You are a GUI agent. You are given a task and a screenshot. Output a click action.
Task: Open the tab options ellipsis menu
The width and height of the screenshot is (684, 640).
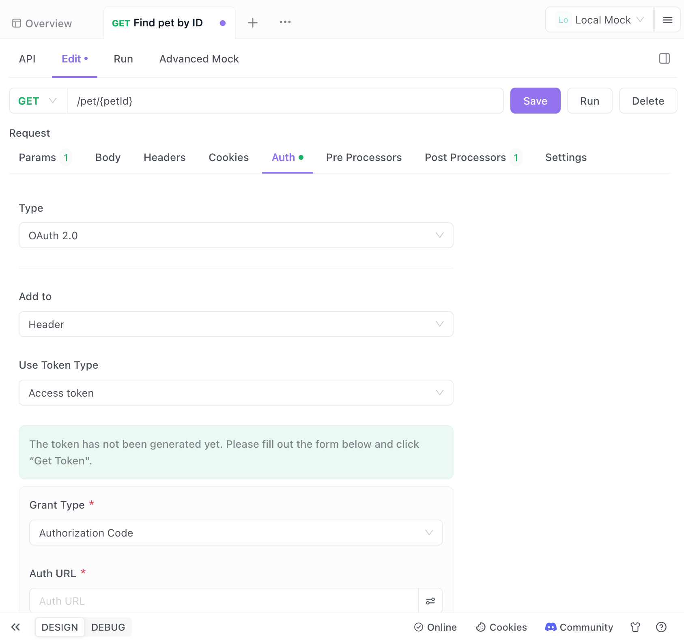285,22
